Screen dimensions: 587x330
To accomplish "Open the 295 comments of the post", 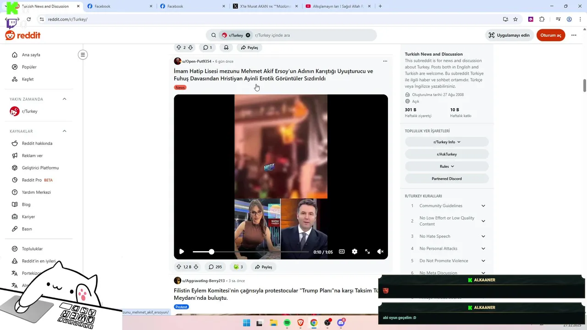I will coord(215,267).
